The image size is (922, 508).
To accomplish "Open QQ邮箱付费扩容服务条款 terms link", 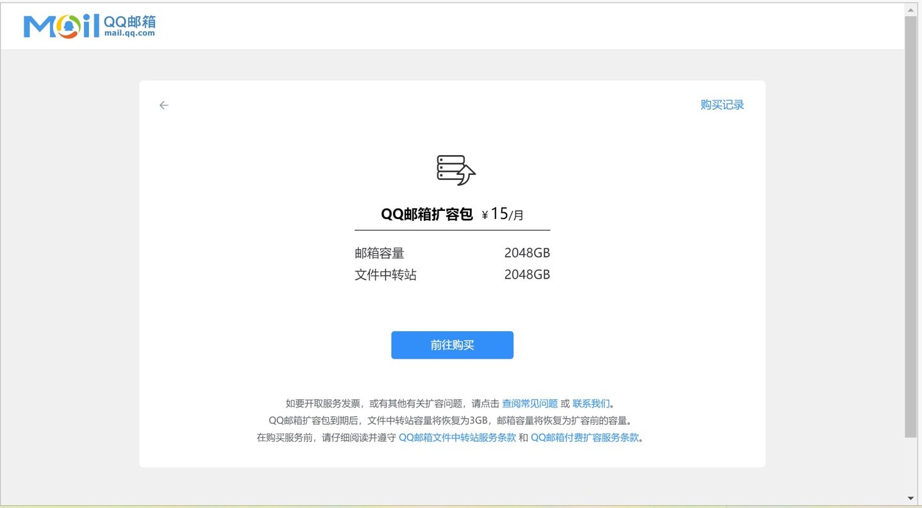I will tap(585, 437).
